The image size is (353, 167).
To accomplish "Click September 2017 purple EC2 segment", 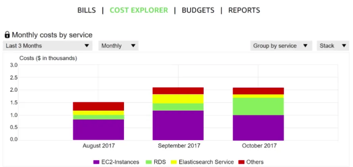I will click(178, 125).
